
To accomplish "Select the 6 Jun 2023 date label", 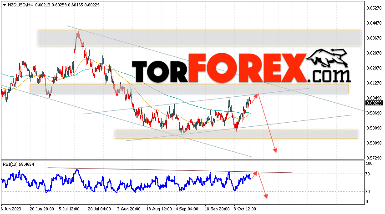I will pyautogui.click(x=11, y=209).
